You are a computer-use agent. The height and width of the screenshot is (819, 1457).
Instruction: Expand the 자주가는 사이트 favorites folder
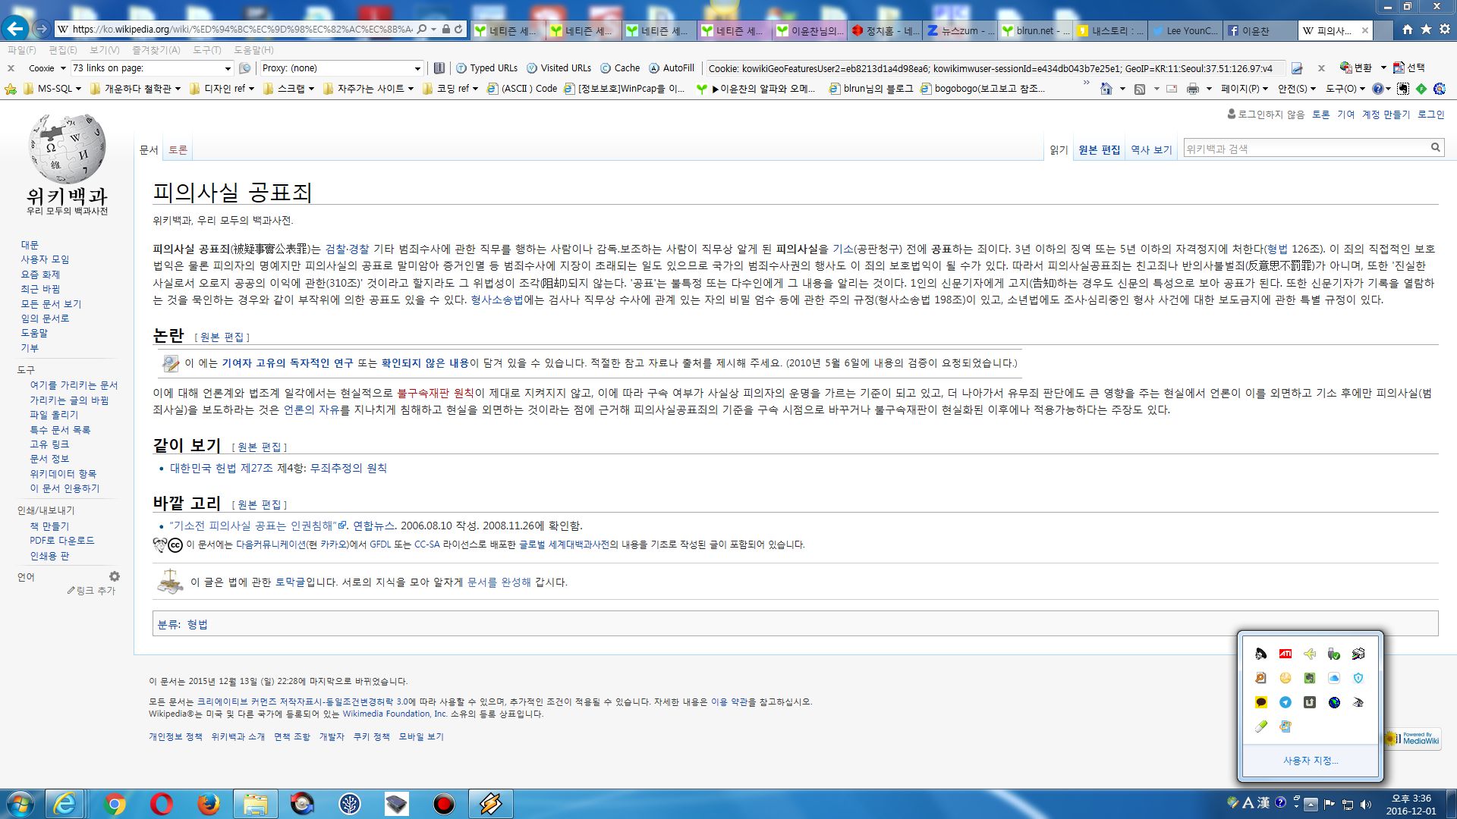coord(368,89)
